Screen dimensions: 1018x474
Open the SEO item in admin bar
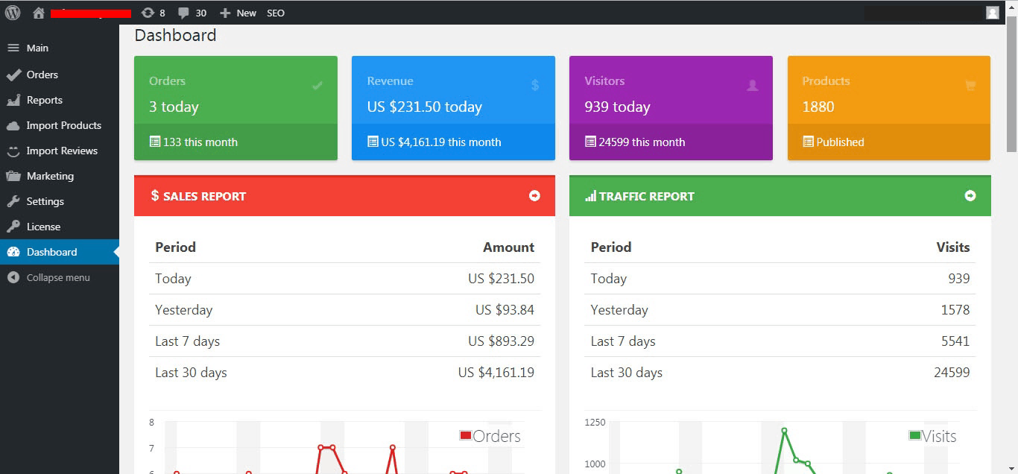tap(276, 13)
